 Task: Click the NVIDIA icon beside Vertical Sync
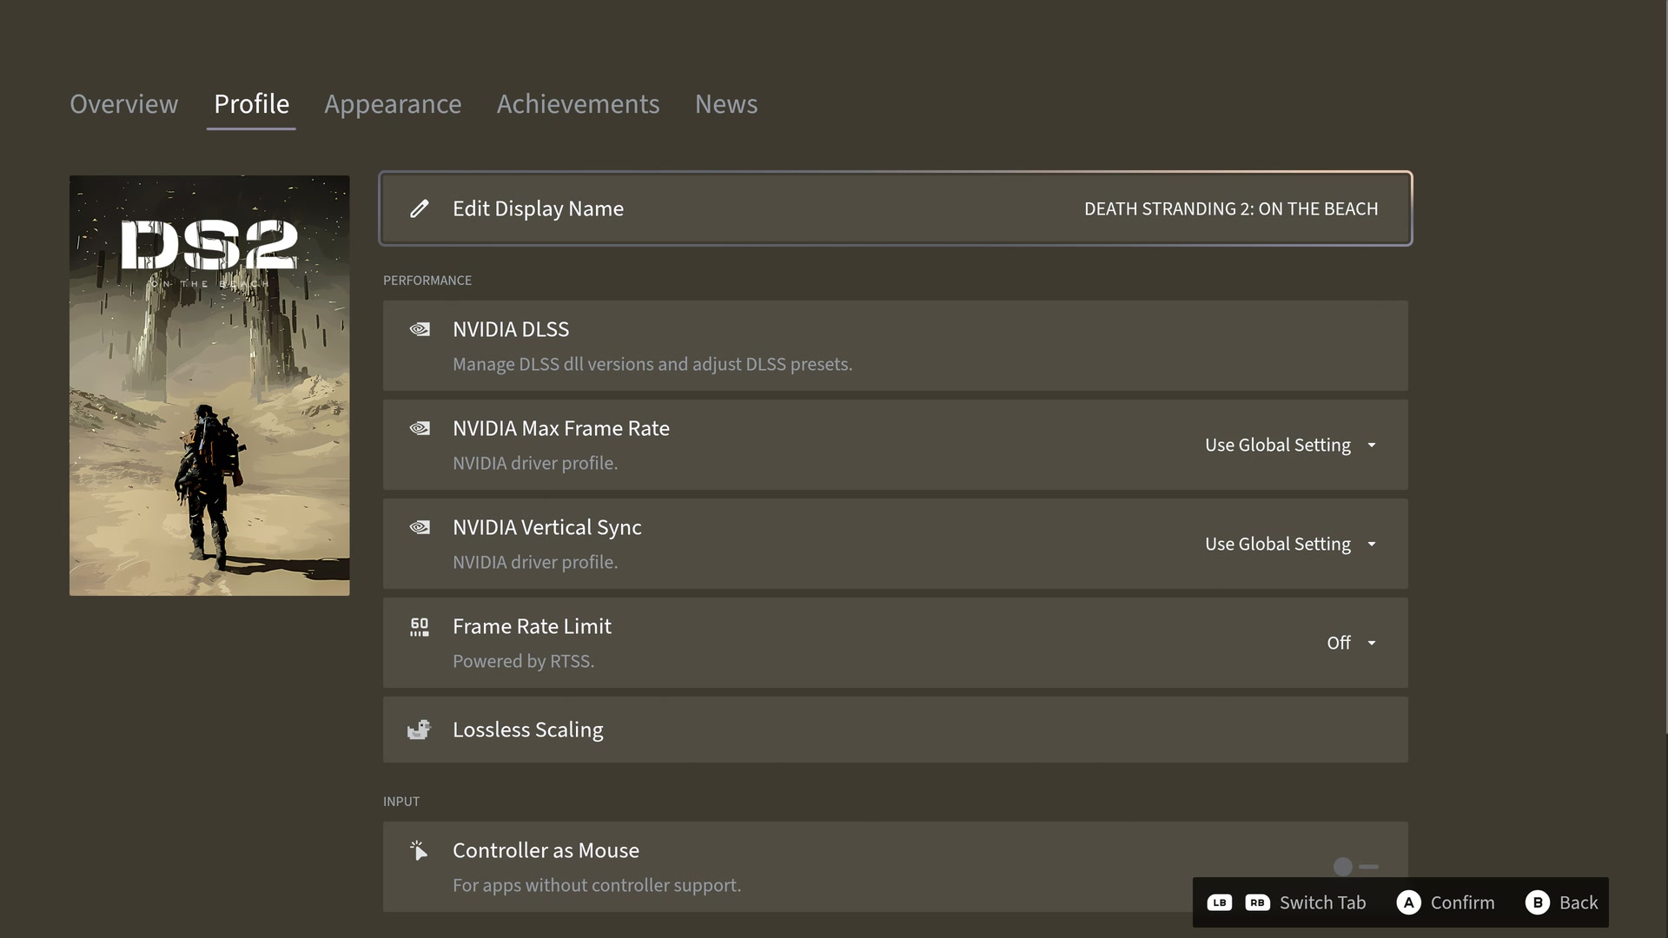(x=420, y=527)
